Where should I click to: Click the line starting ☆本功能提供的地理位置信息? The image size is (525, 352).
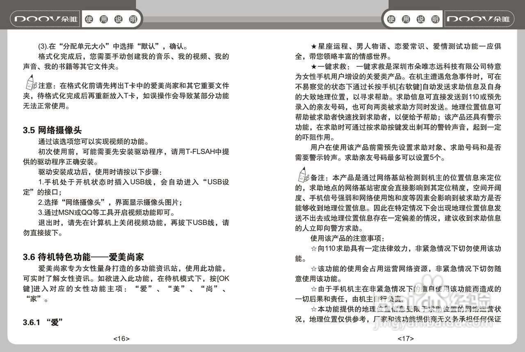(x=406, y=309)
